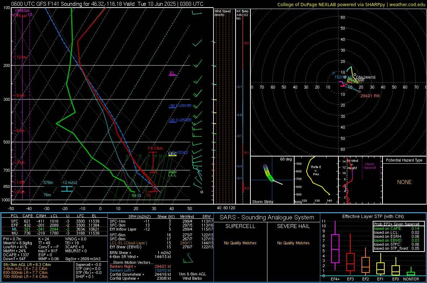Click the LCL-EL (Cloud Layer) row
This screenshot has width=427, height=283.
(161, 243)
